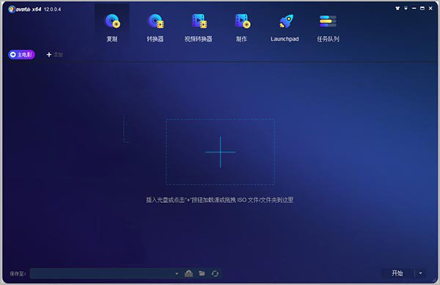Choose folder output icon
This screenshot has height=285, width=440.
202,273
